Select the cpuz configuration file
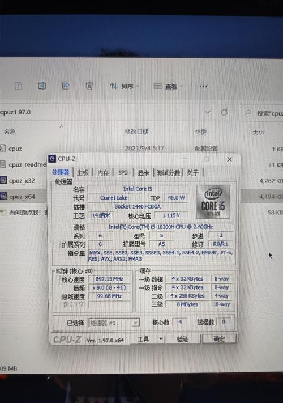The image size is (283, 403). 15,149
